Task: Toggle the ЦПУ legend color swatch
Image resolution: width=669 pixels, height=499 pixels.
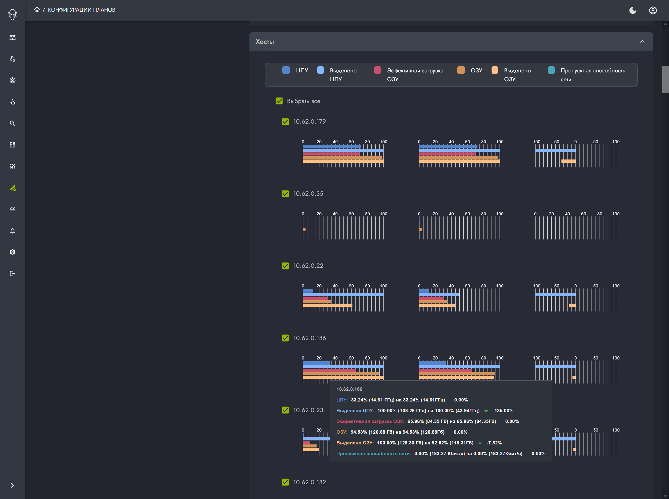Action: coord(286,70)
